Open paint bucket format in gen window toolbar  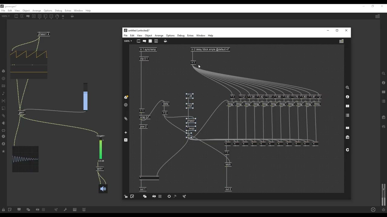165,41
